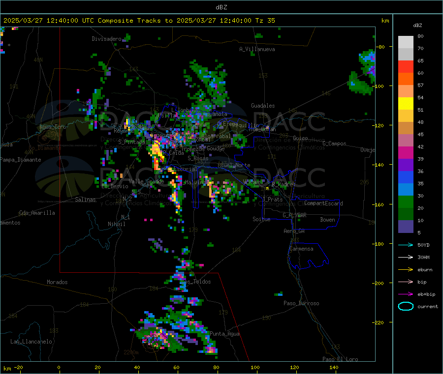Pick the purple swatch between 39 and 36
The image size is (443, 374).
pyautogui.click(x=406, y=165)
